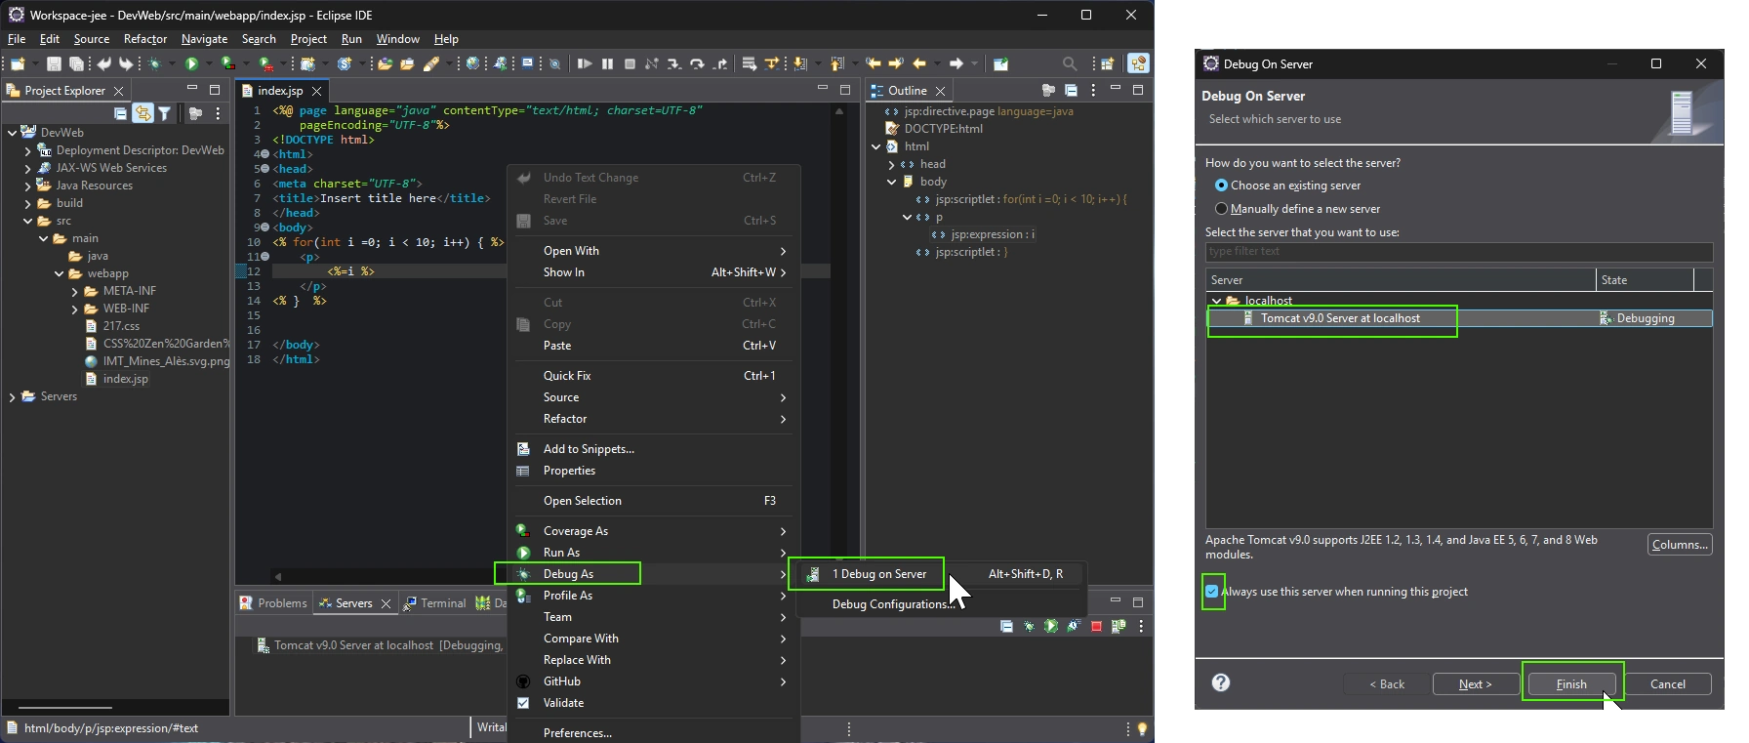Click the New file wizard toolbar icon
1749x743 pixels.
[18, 63]
